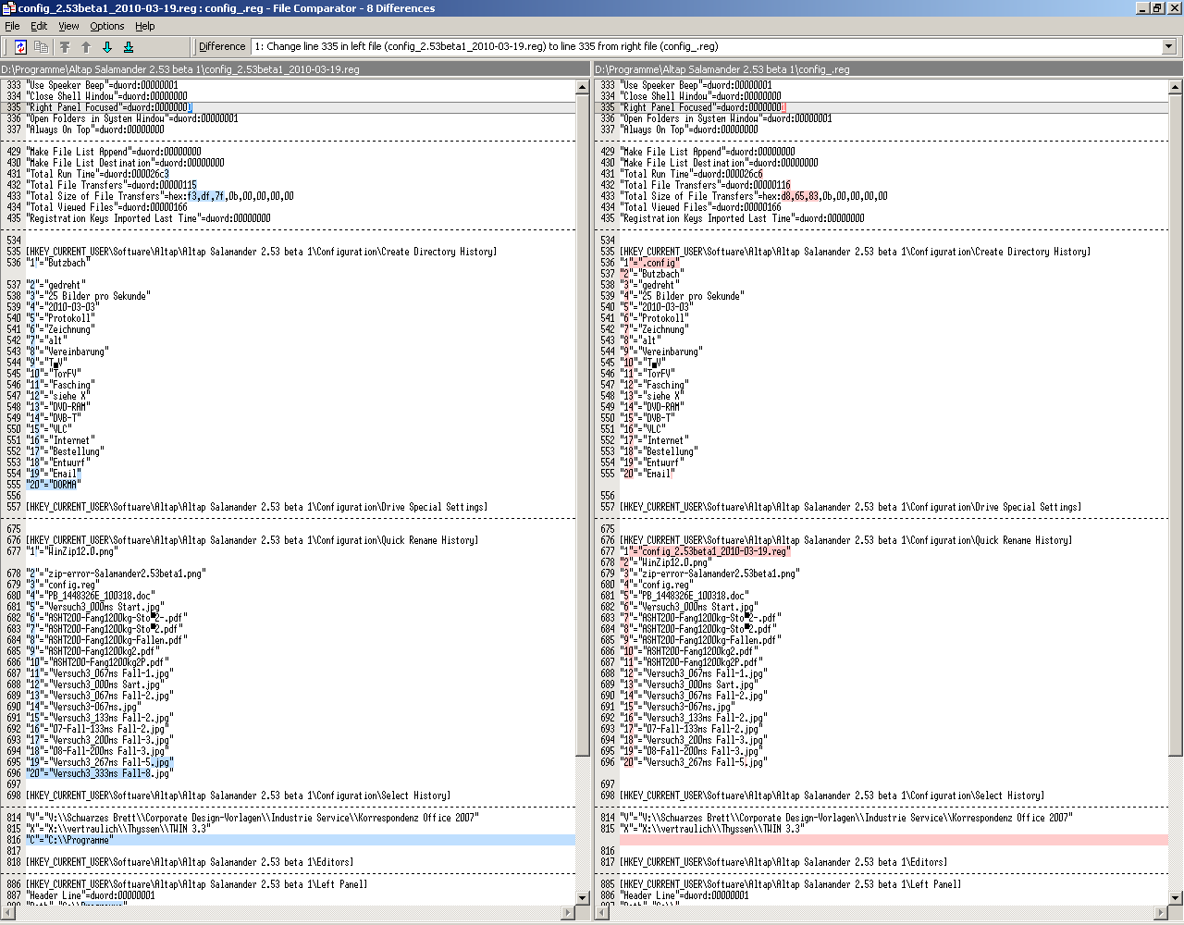Viewport: 1184px width, 925px height.
Task: Jump to last difference using toolbar icon
Action: [129, 46]
